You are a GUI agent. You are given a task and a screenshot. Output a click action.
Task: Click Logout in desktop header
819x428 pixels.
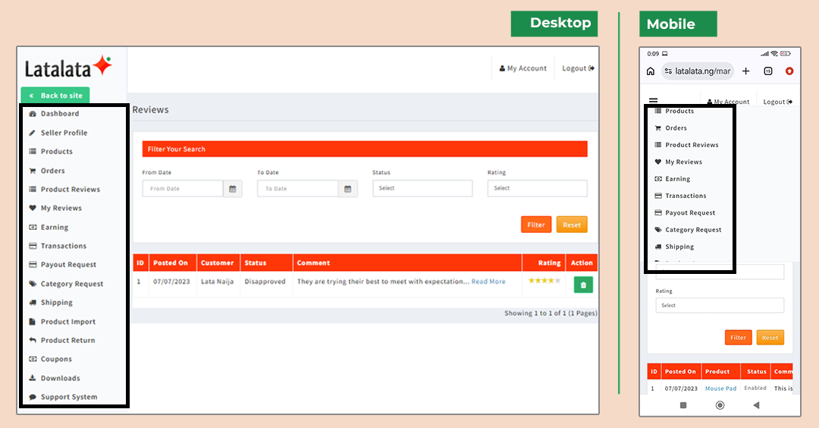click(x=578, y=68)
